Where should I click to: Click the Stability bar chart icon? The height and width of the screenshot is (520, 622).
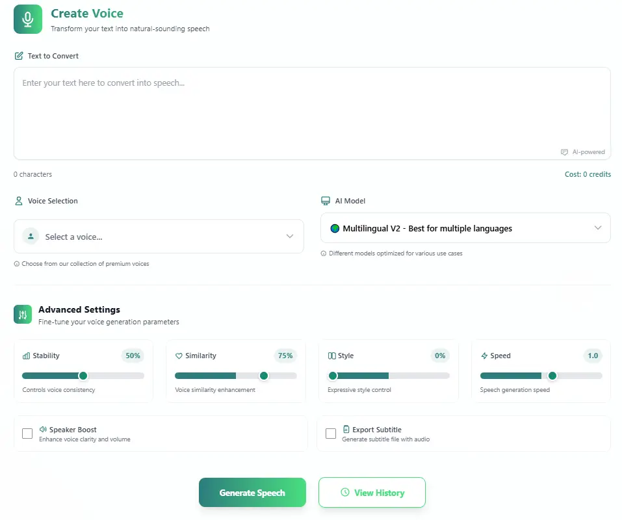coord(26,356)
